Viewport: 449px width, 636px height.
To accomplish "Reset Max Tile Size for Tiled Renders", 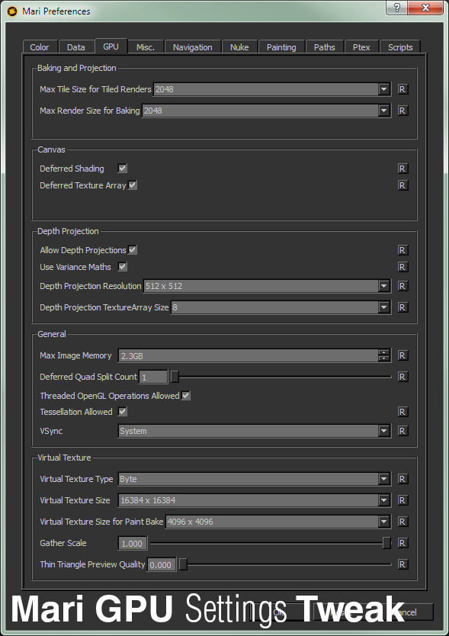I will click(x=402, y=89).
